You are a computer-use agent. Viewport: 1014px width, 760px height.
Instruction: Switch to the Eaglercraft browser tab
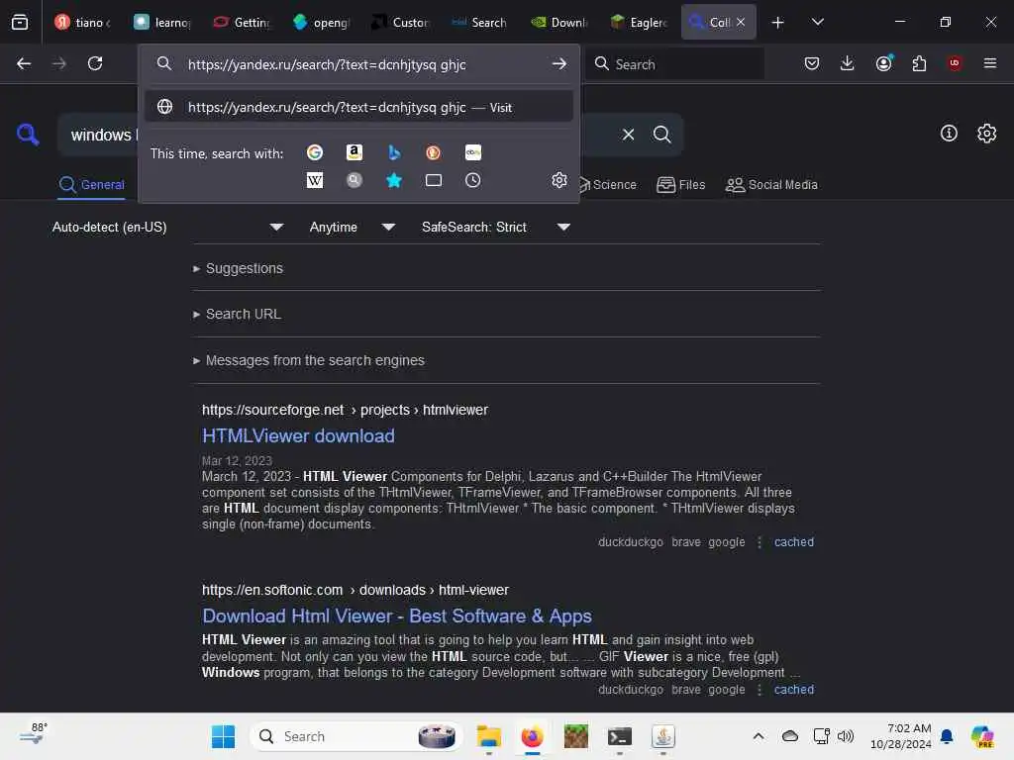point(639,23)
